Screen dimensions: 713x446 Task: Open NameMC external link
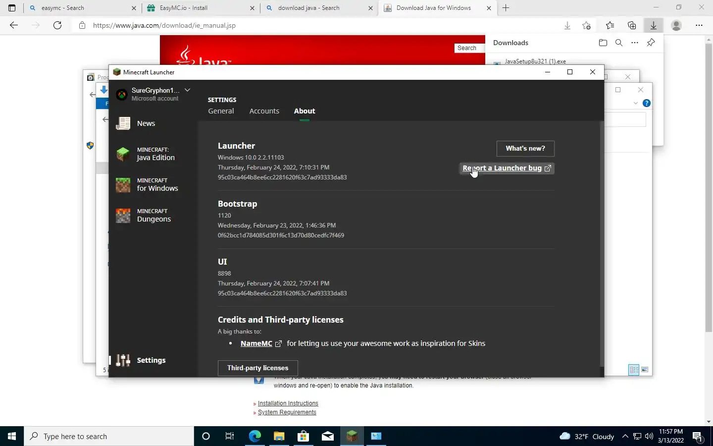[x=261, y=343]
